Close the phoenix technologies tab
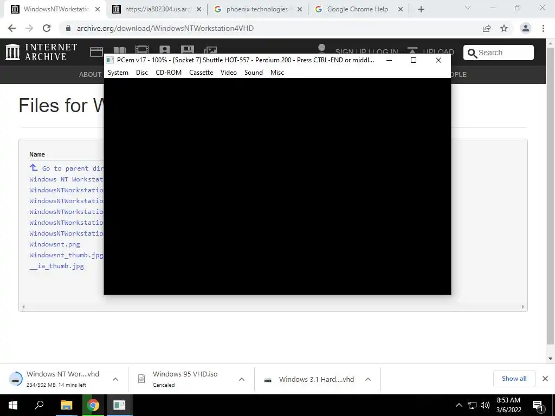 [x=299, y=9]
